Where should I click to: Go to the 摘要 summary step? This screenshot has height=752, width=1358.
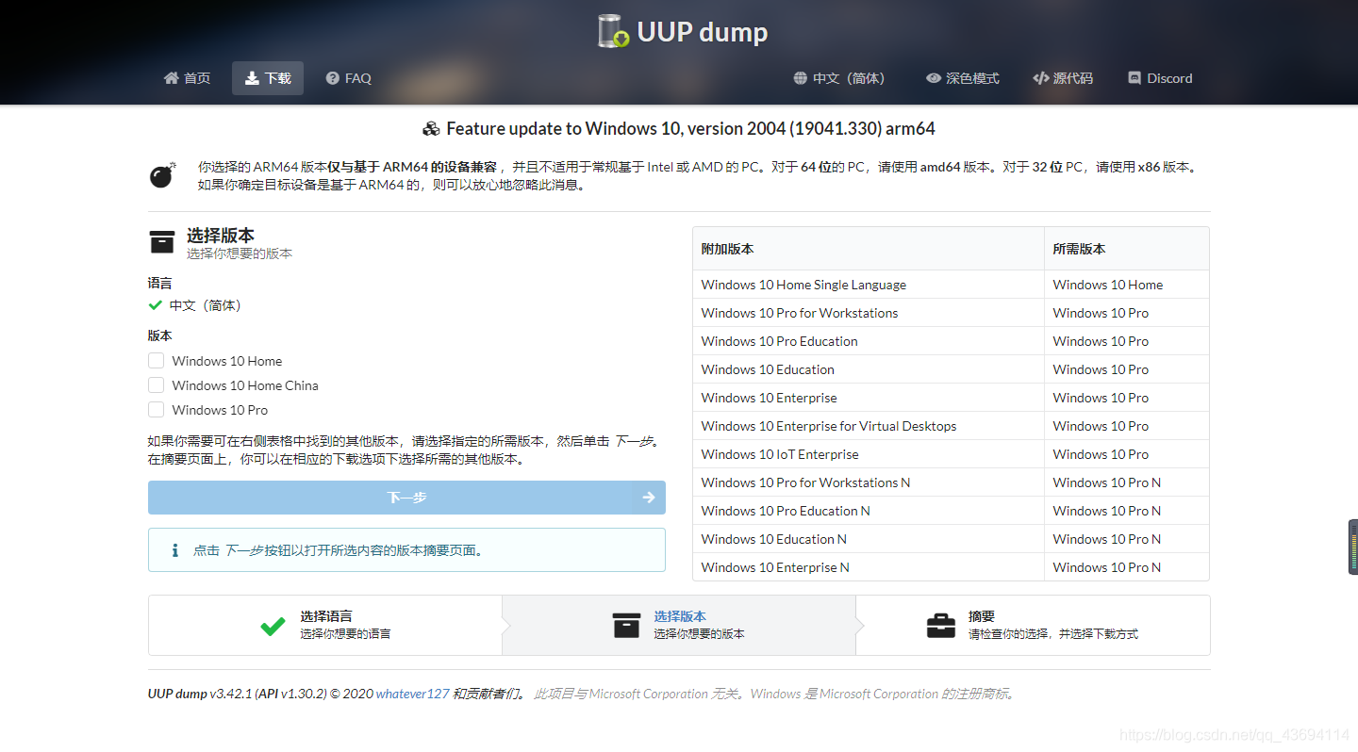click(1033, 625)
